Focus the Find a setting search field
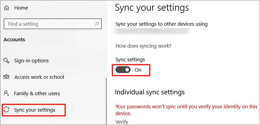Viewport: 260px width, 125px height. tap(53, 24)
